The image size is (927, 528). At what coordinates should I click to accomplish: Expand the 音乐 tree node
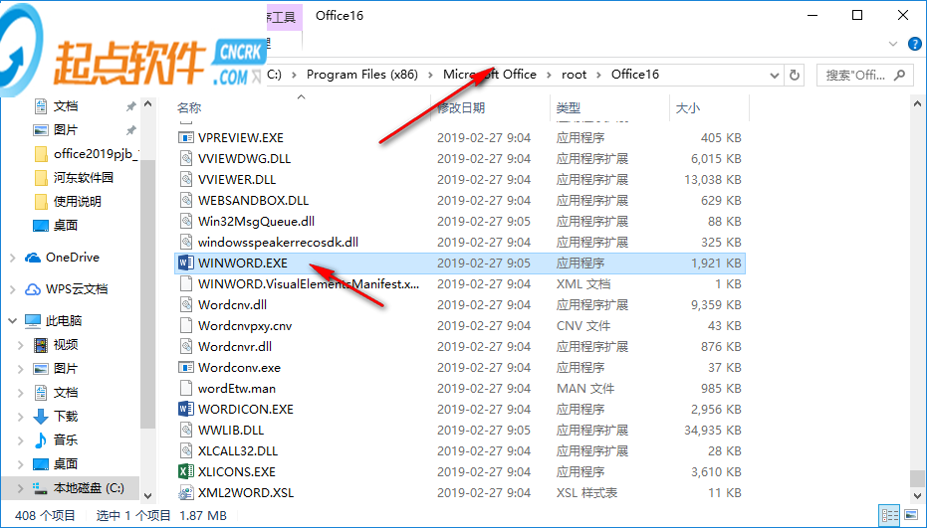tap(21, 440)
